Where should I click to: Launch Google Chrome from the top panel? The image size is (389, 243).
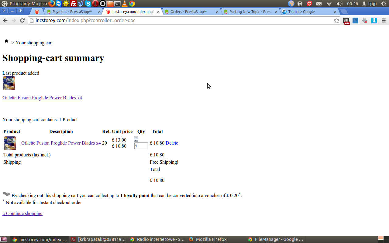pos(132,4)
